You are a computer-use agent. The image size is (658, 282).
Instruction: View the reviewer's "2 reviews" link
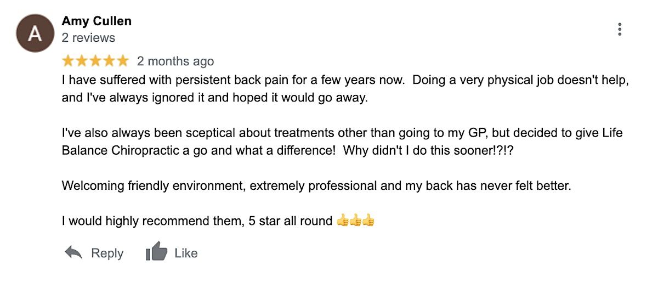pyautogui.click(x=88, y=38)
